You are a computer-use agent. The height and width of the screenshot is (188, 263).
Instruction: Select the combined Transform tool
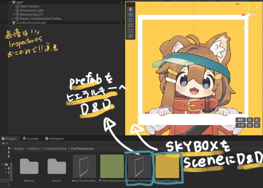(130, 36)
